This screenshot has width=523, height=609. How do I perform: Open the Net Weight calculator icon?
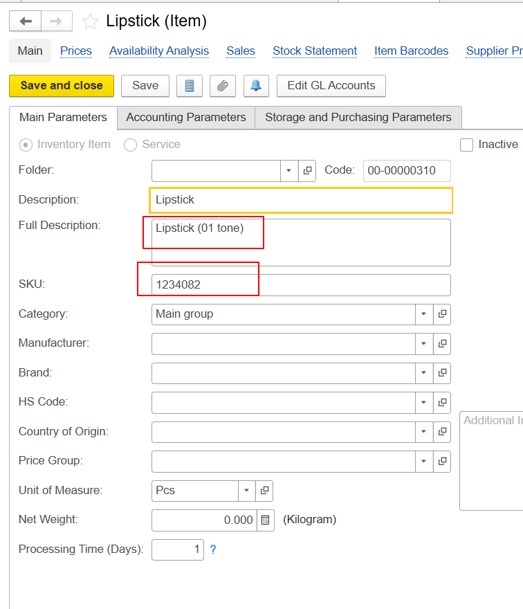[x=265, y=520]
